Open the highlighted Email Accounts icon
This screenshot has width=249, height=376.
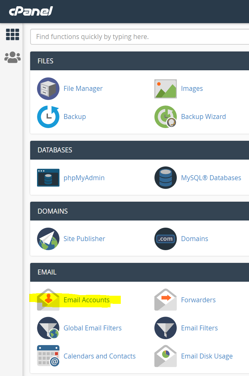48,300
